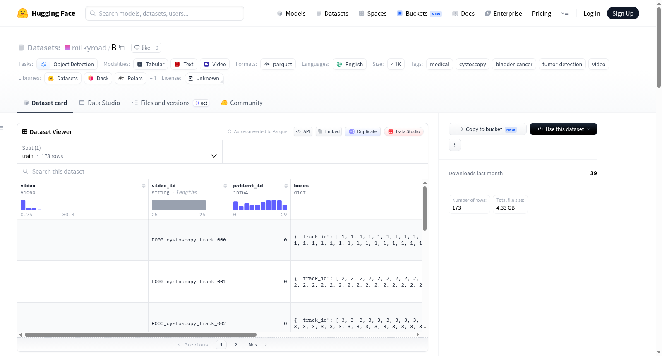The width and height of the screenshot is (662, 356).
Task: Click the Hugging Face logo icon
Action: 23,13
